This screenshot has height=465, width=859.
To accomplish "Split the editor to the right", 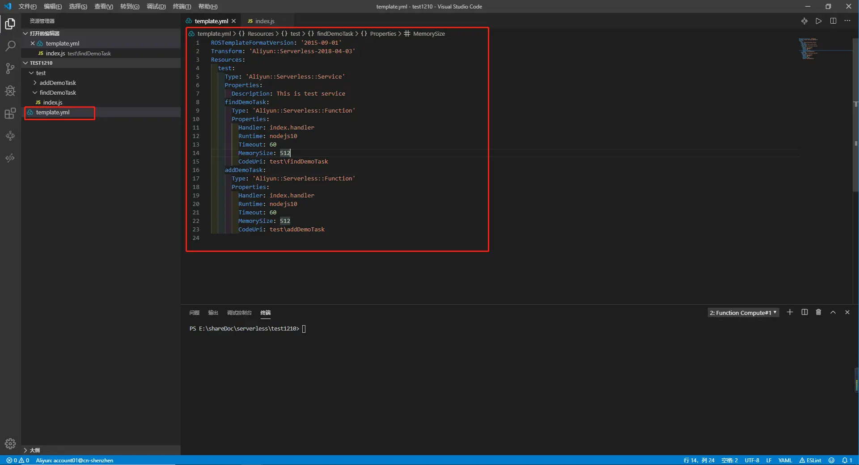I will coord(833,21).
